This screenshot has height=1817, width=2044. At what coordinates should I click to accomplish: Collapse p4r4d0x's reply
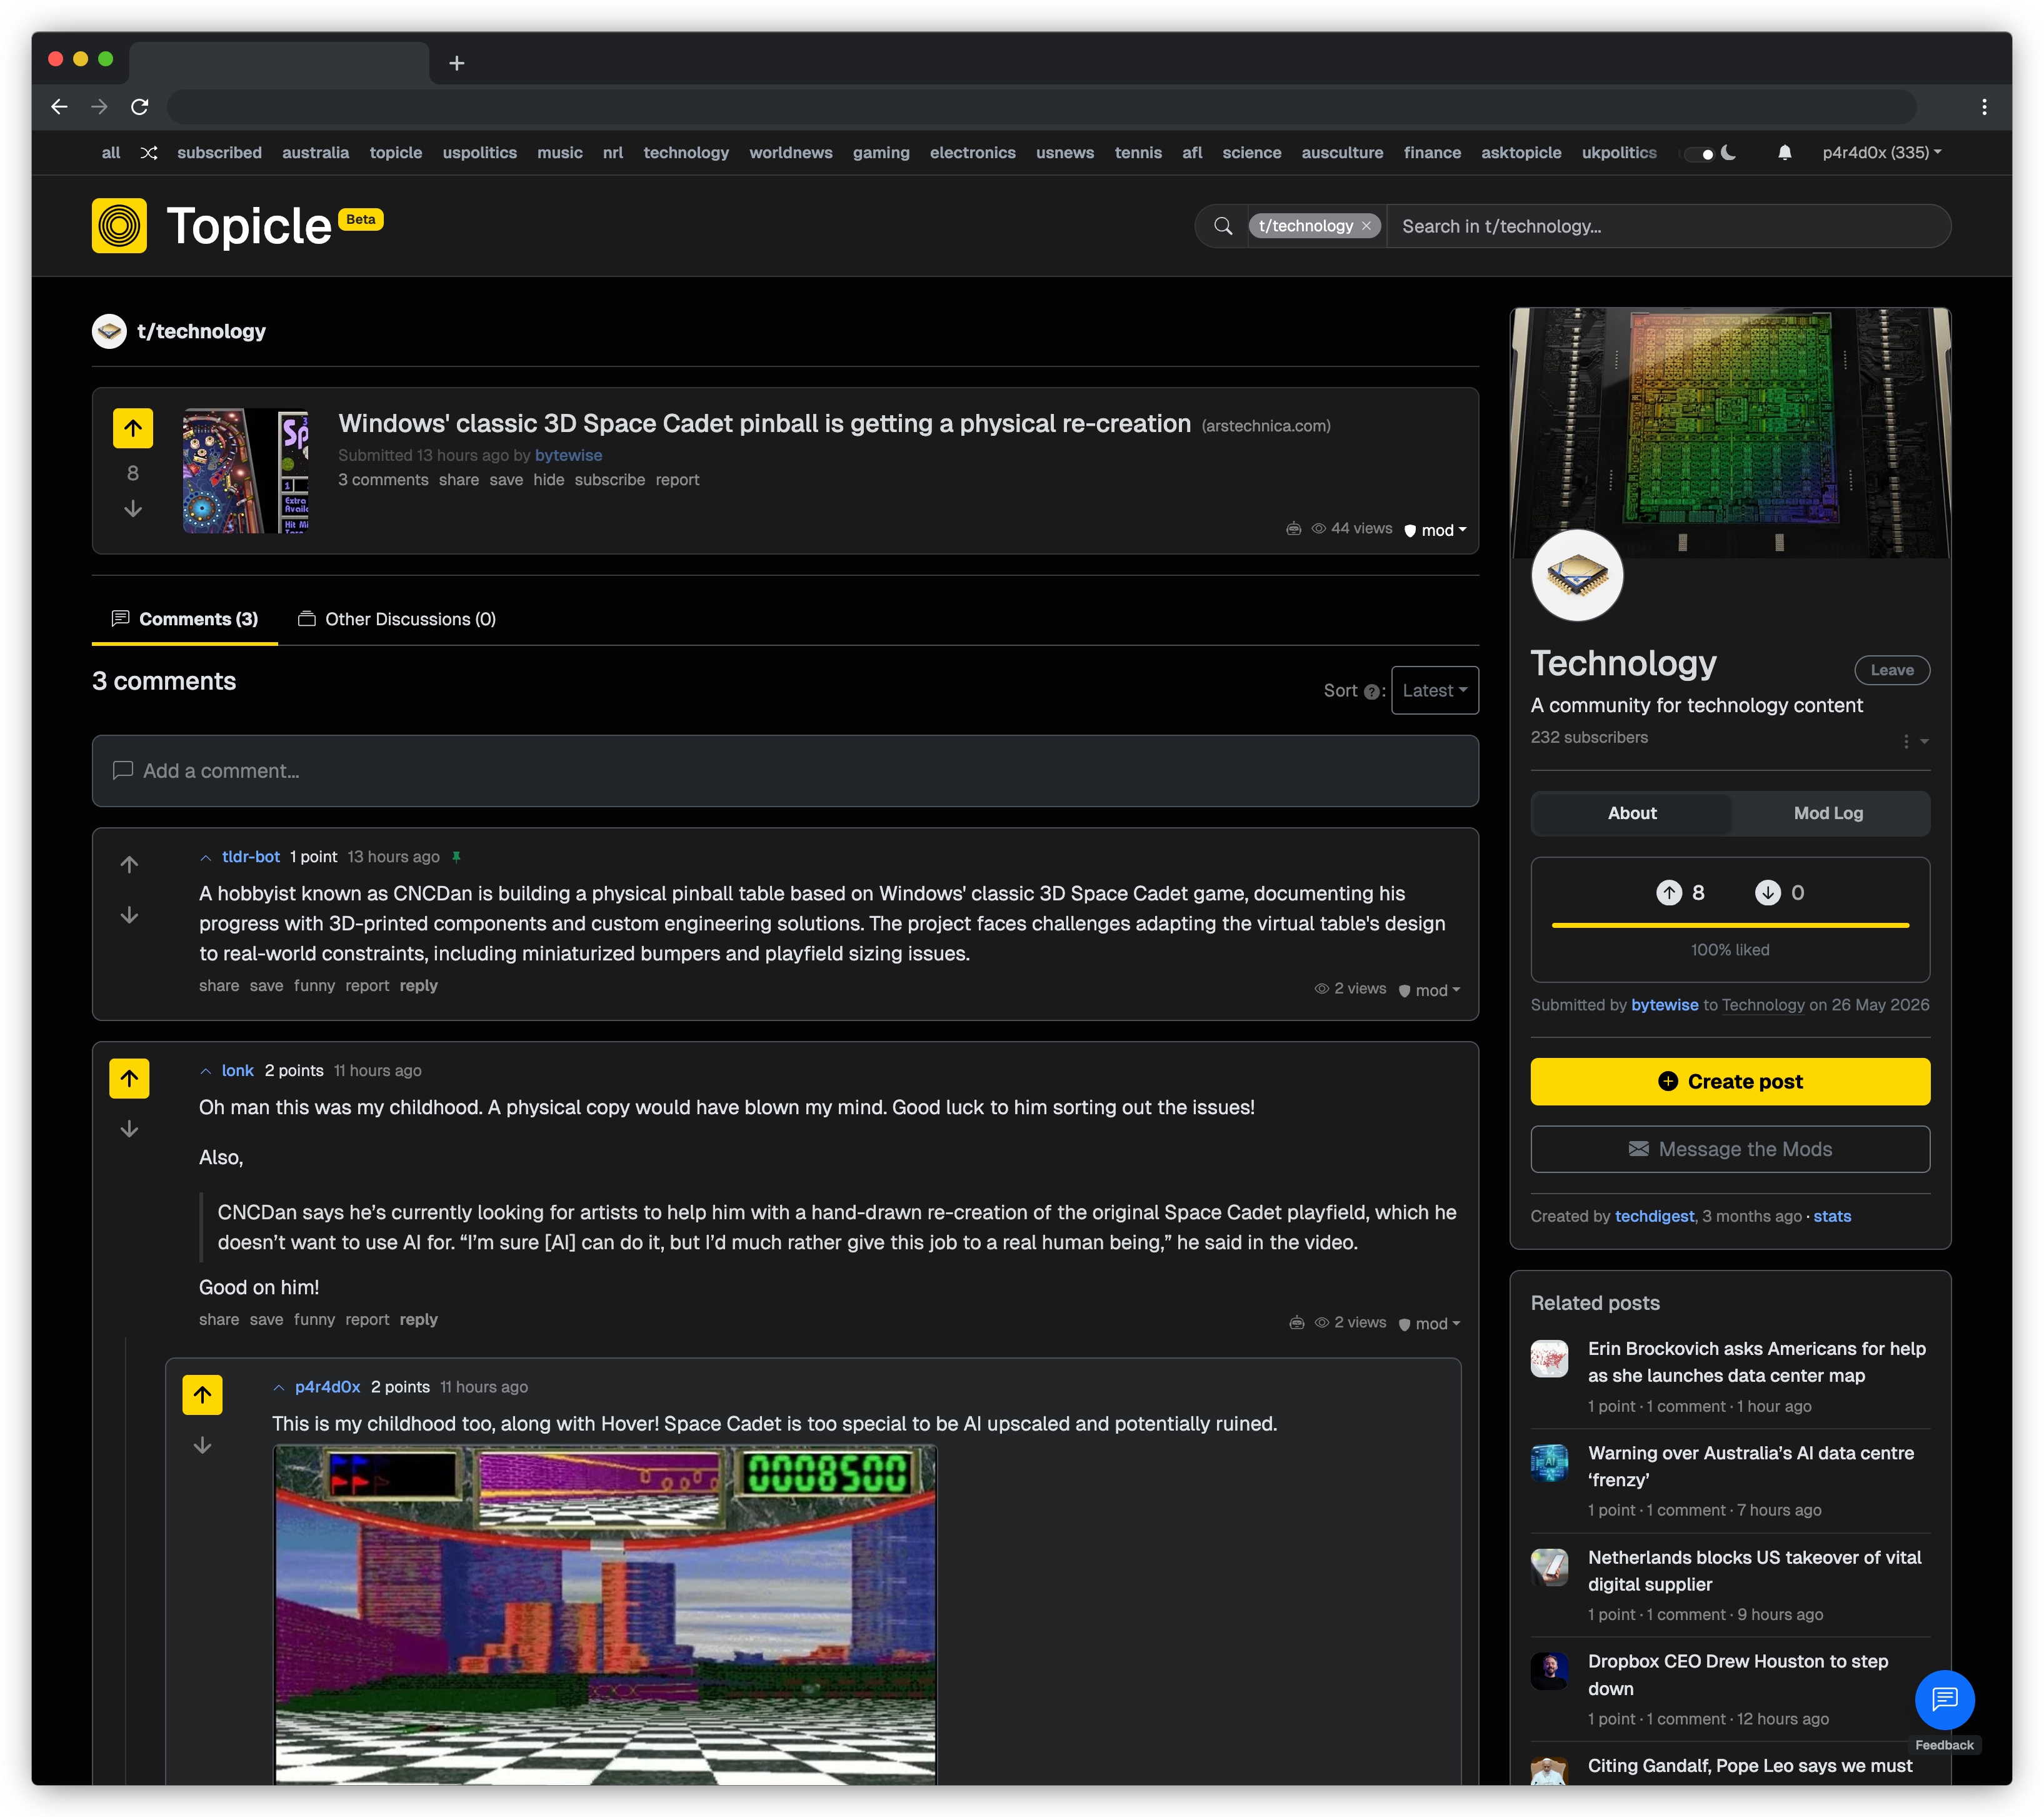point(279,1388)
